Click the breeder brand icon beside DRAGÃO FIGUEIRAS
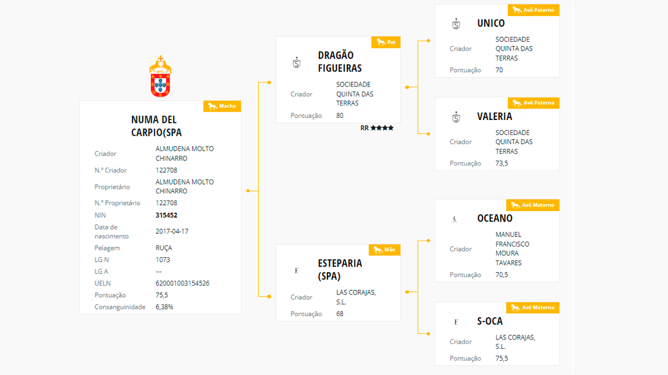The image size is (668, 375). coord(297,62)
